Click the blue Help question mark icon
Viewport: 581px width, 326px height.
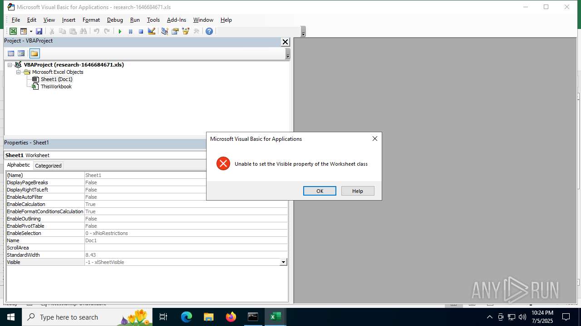click(x=209, y=31)
